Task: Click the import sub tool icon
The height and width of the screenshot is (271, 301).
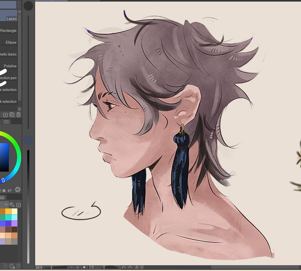Action: 6,115
